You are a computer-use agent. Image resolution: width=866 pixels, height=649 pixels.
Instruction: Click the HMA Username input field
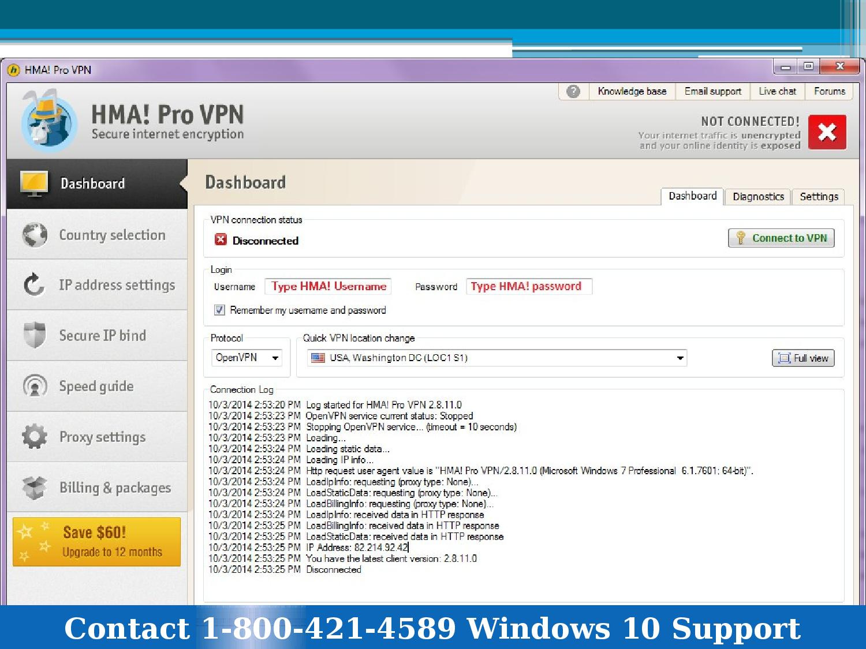tap(328, 286)
